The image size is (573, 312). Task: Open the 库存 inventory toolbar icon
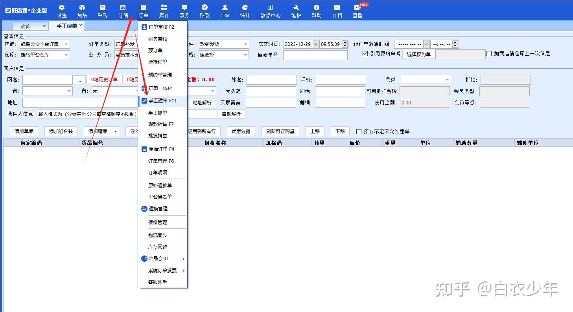pos(164,11)
